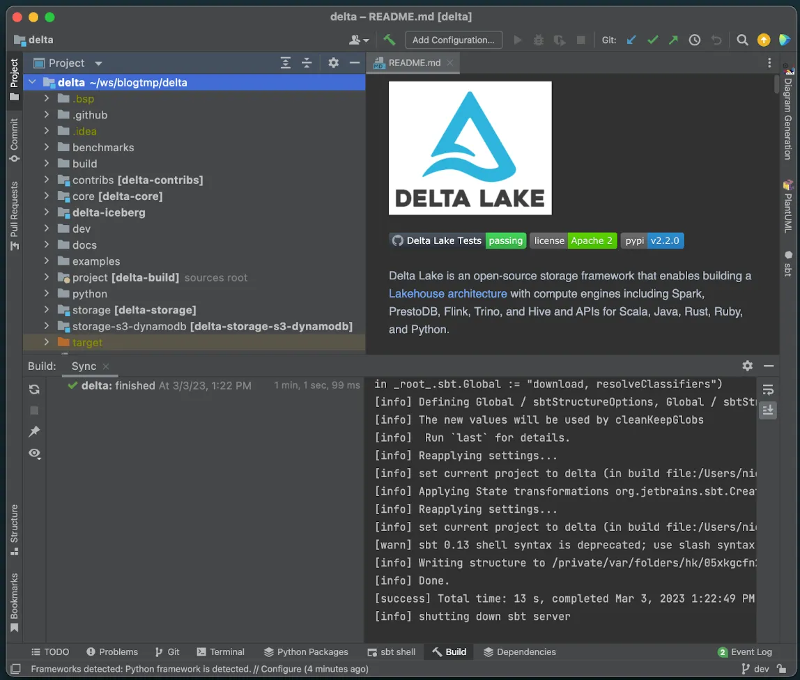Open the Project view dropdown
Viewport: 800px width, 680px height.
tap(98, 63)
